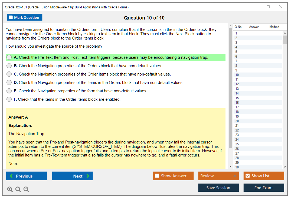Open the Review dropdown menu
Screen dimensions: 291x199
coord(218,176)
